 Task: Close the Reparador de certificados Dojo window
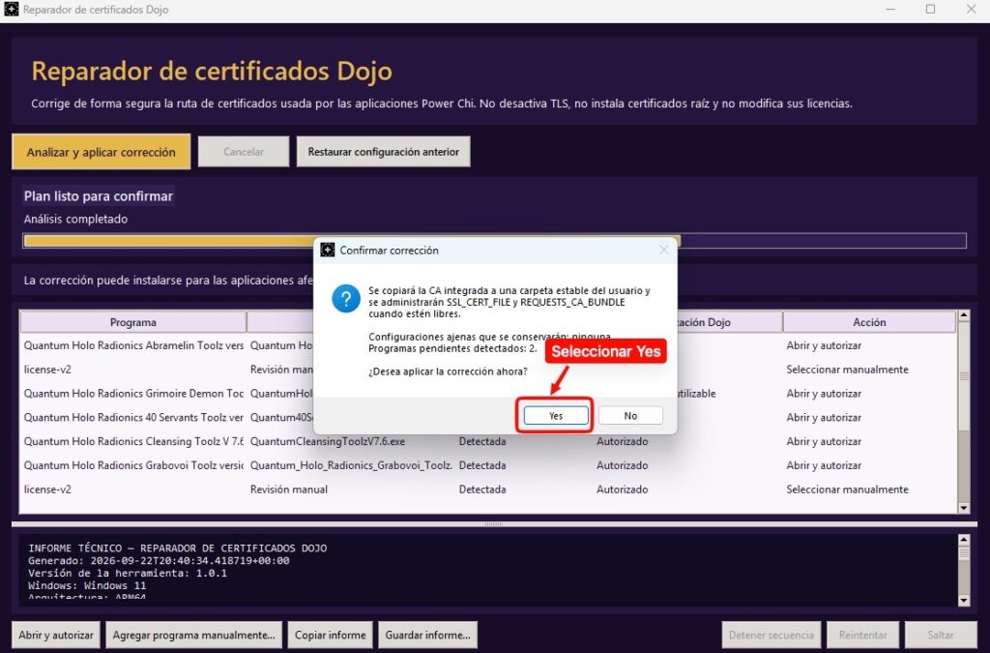point(971,10)
